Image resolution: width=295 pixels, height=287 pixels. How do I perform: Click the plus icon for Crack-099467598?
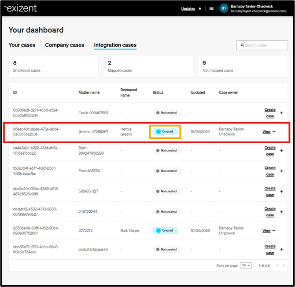[282, 113]
